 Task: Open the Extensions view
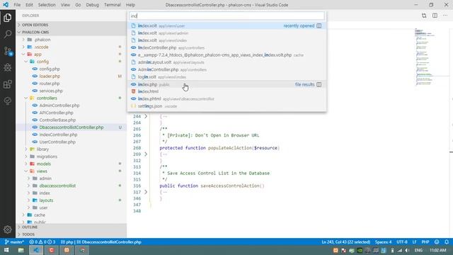[8, 84]
